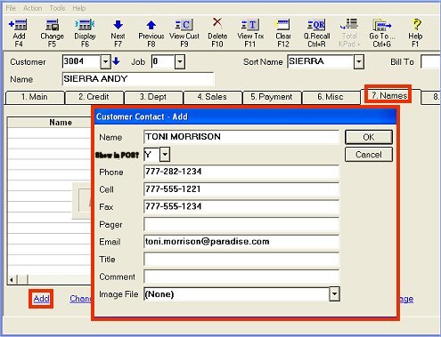
Task: Click the Add link below names list
Action: point(41,299)
